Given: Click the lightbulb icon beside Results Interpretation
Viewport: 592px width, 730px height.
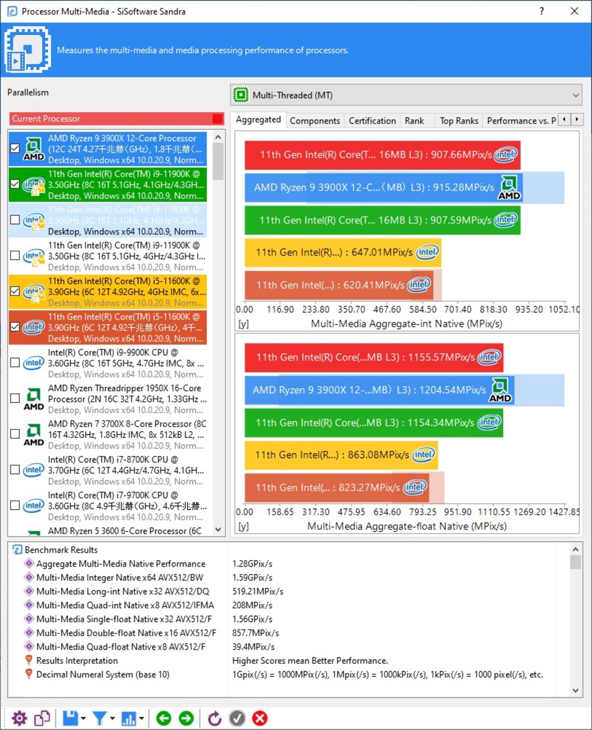Looking at the screenshot, I should [x=29, y=660].
